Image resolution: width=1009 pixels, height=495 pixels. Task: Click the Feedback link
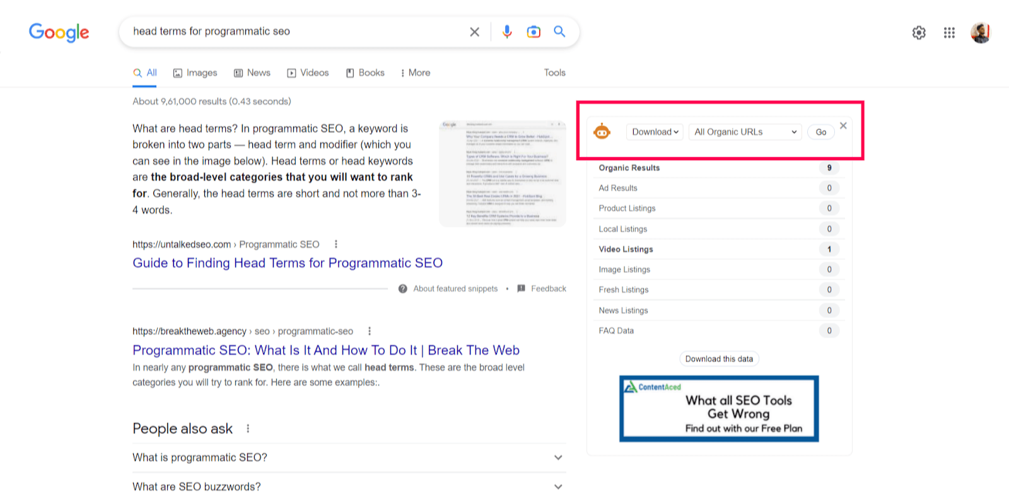tap(549, 289)
